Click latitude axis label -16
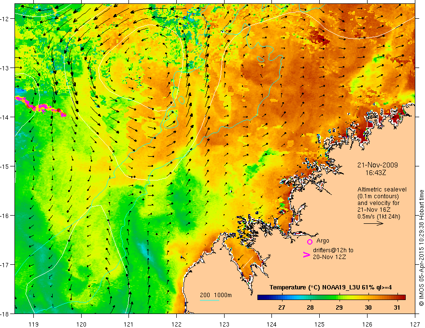Image resolution: width=425 pixels, height=328 pixels. click(5, 216)
